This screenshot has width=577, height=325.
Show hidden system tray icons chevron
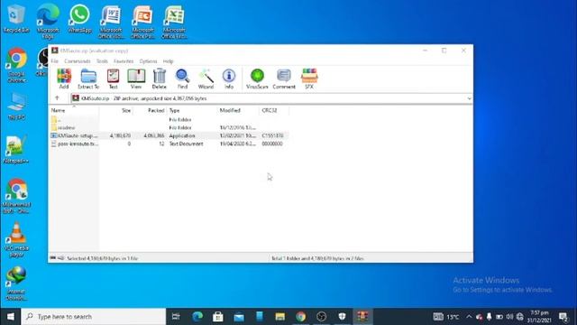pyautogui.click(x=469, y=317)
